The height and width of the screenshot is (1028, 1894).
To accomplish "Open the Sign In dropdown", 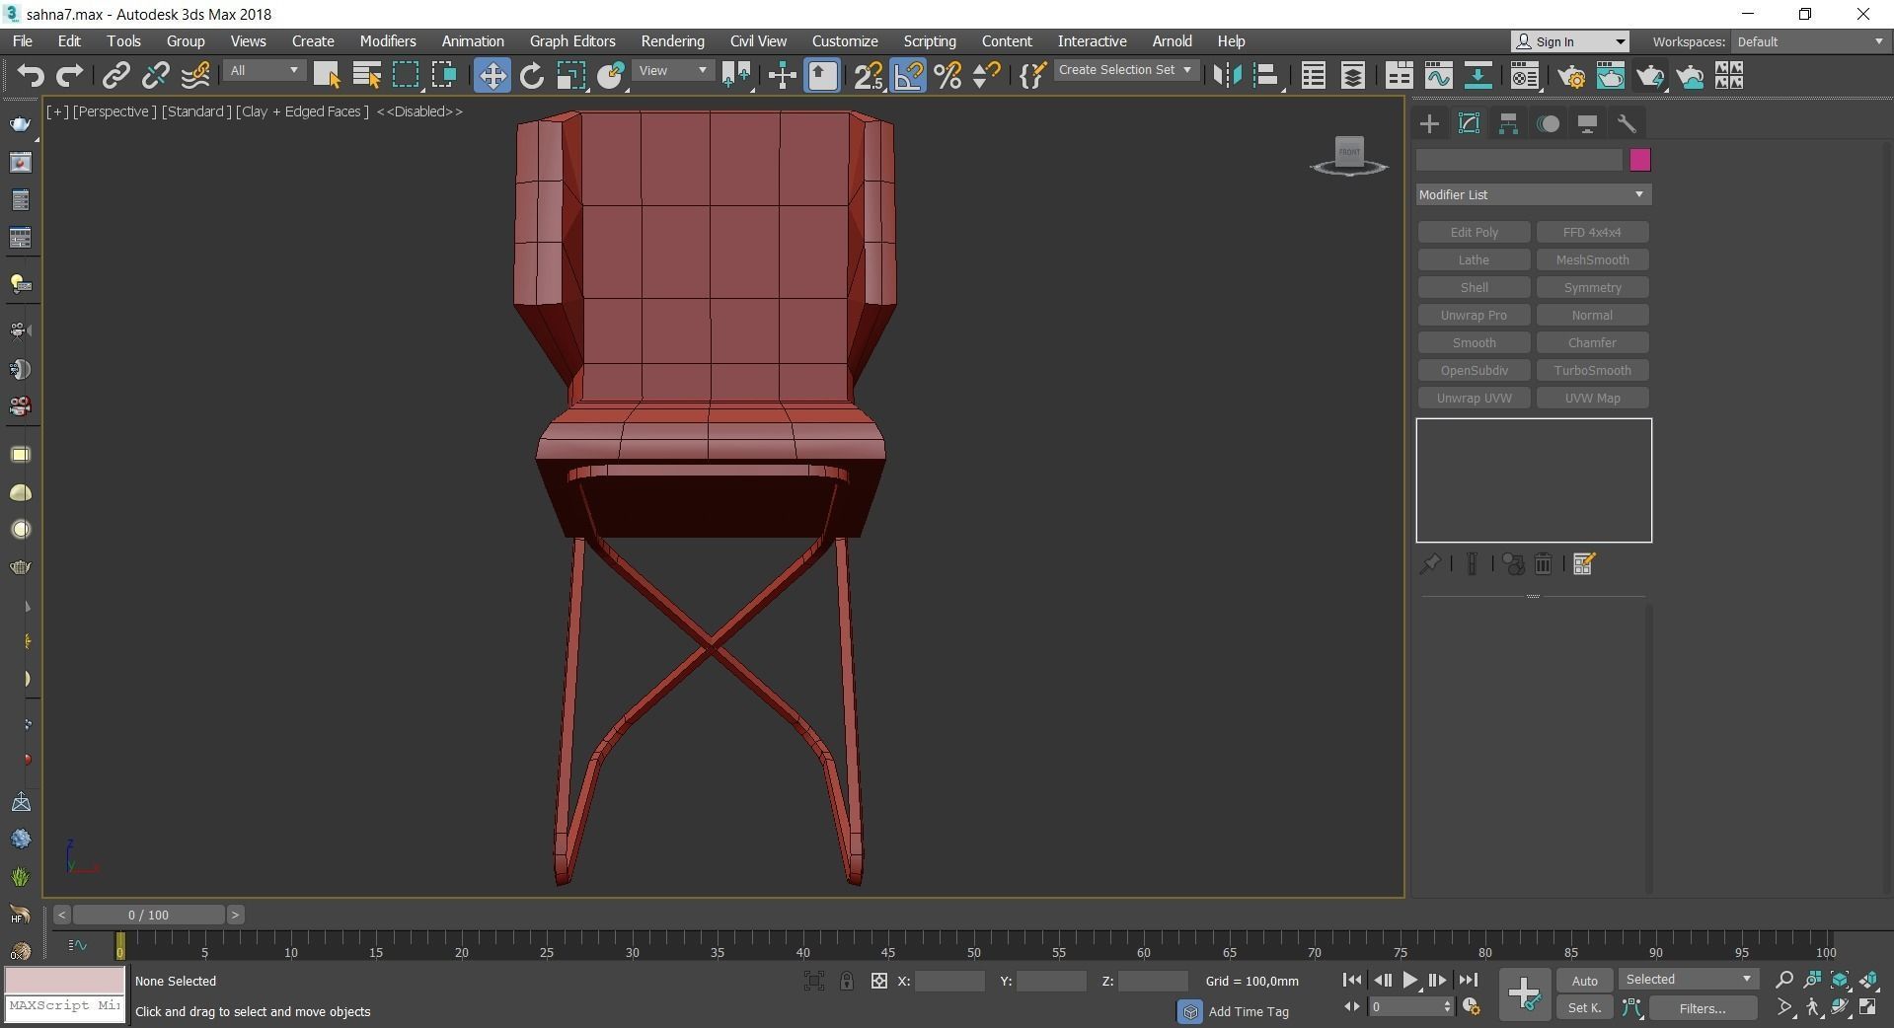I will [1570, 41].
